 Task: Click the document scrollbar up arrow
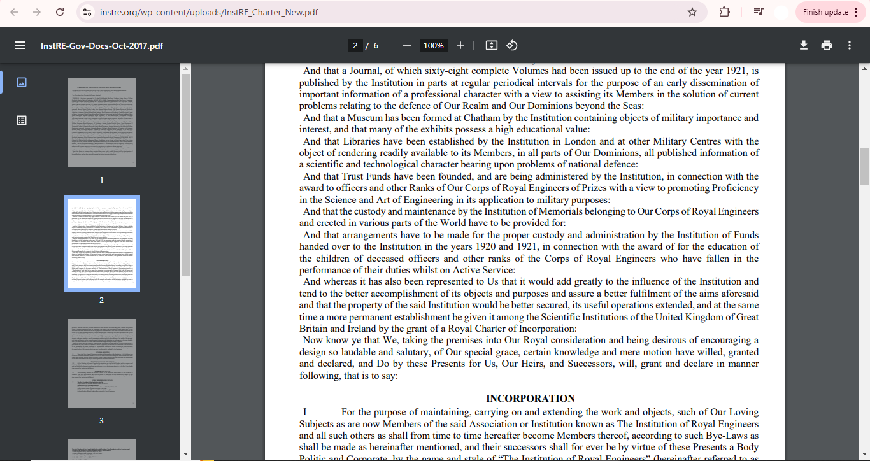[864, 68]
